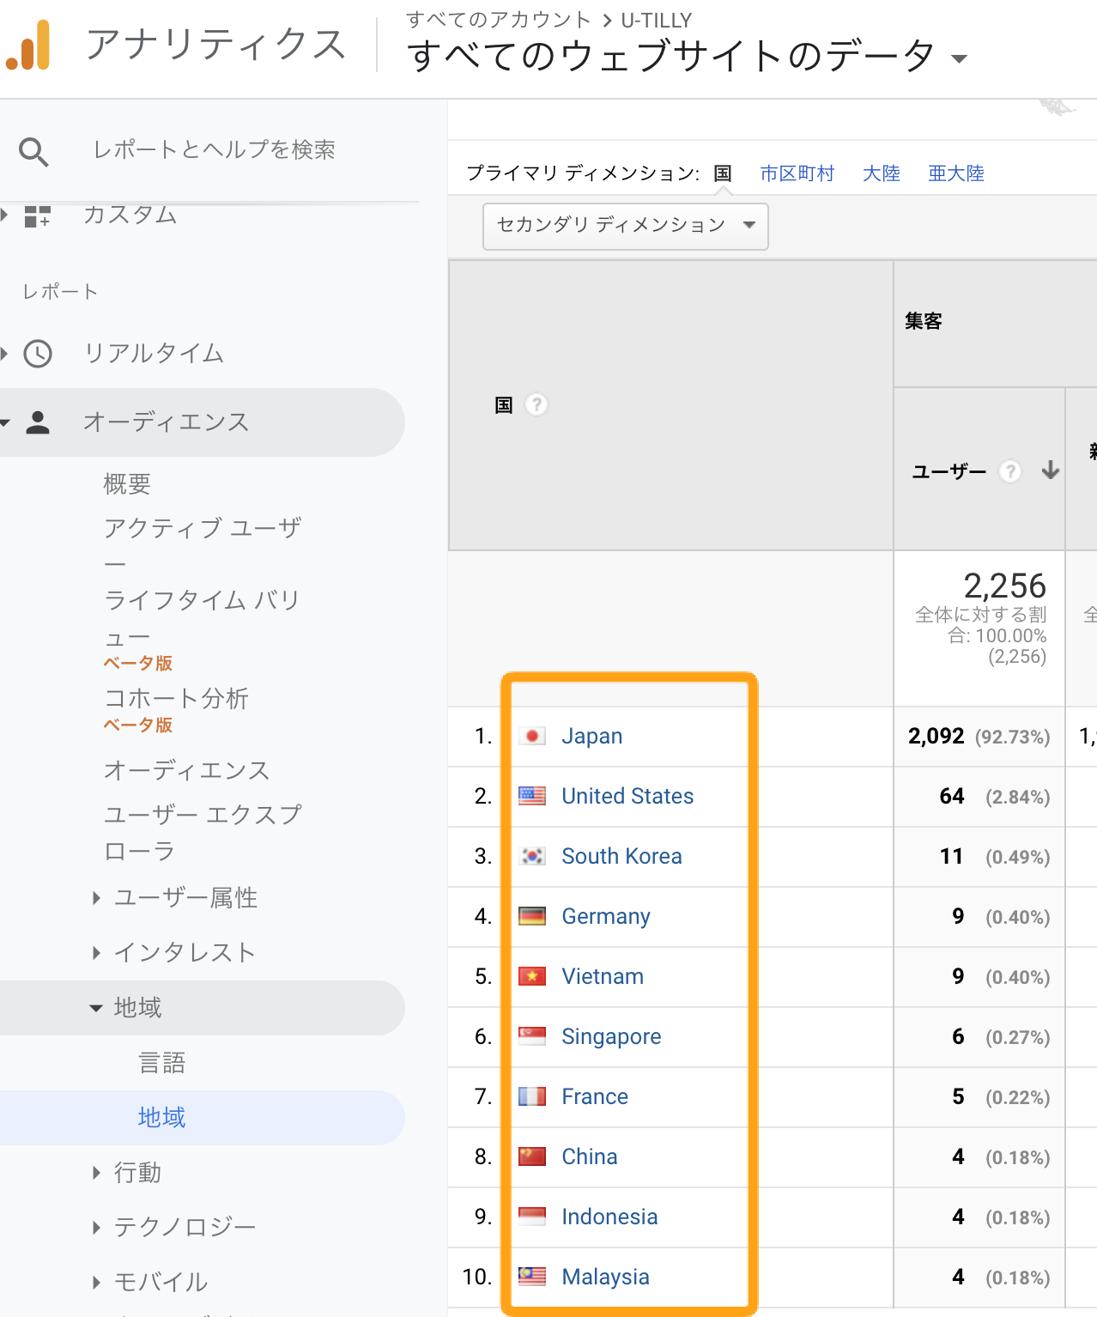Click the search magnifier icon
Screen dimensions: 1097x1317
point(33,151)
